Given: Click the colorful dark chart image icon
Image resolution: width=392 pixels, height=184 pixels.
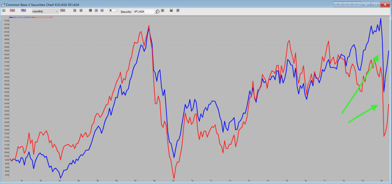Looking at the screenshot, I should point(171,10).
